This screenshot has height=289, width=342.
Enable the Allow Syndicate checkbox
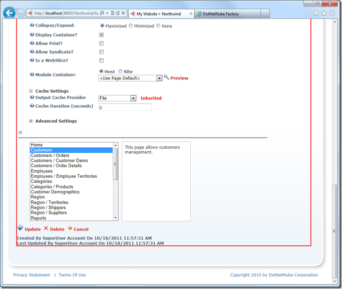[102, 52]
